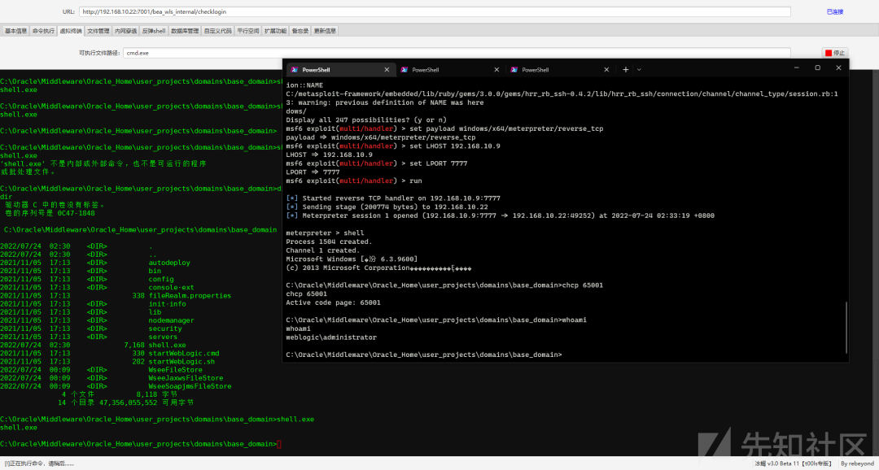The height and width of the screenshot is (470, 879).
Task: Maximize the PowerShell terminal window
Action: [817, 67]
